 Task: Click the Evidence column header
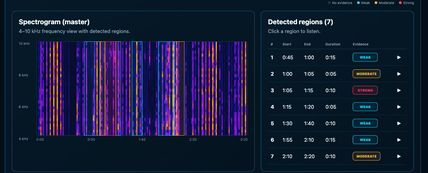point(360,44)
